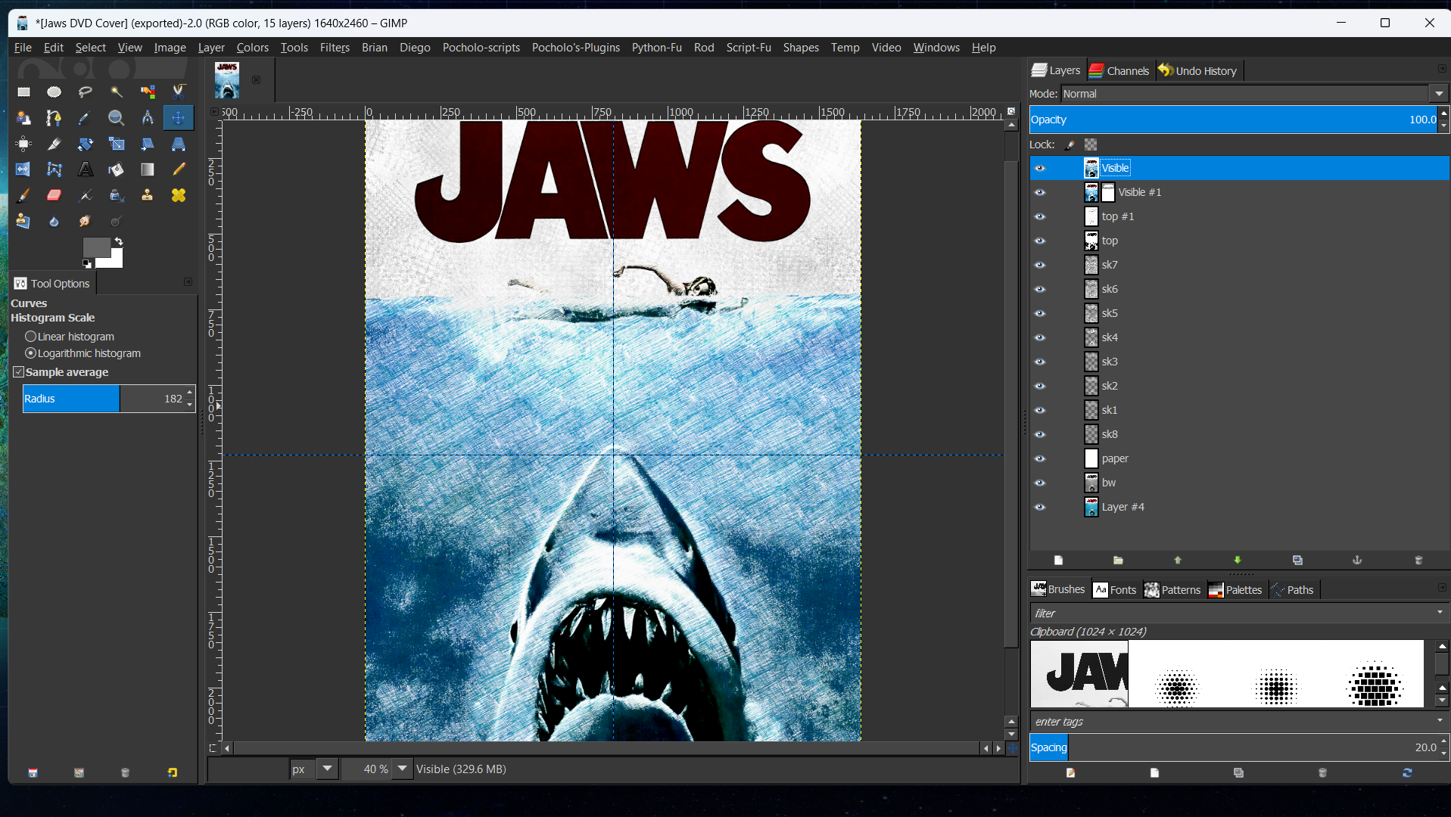1451x817 pixels.
Task: Select the Scale tool
Action: pyautogui.click(x=117, y=144)
